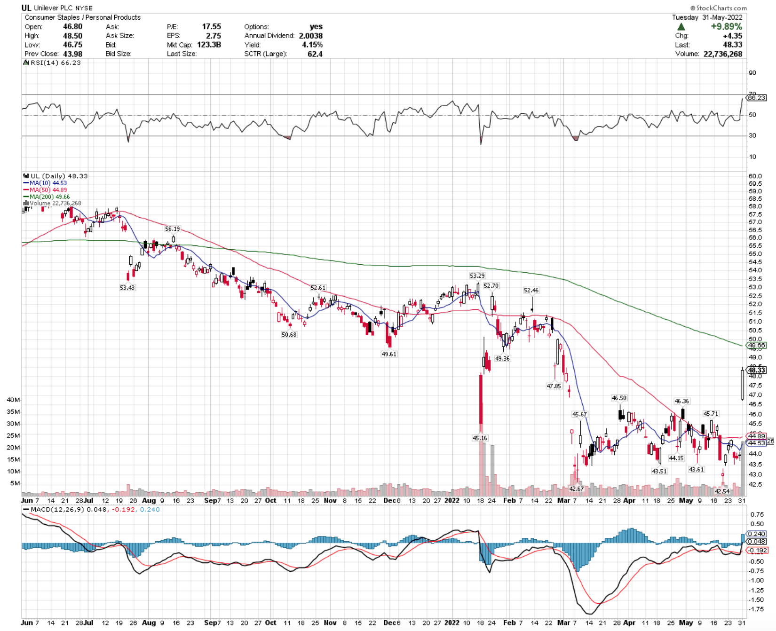Click the Unilever PLC company name
This screenshot has height=631, width=776.
click(54, 8)
